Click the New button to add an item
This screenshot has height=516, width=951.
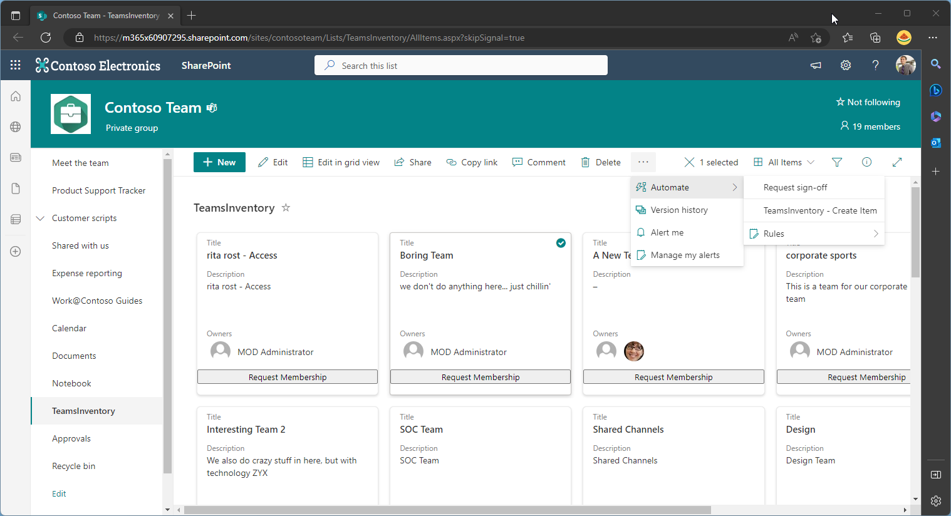tap(219, 162)
